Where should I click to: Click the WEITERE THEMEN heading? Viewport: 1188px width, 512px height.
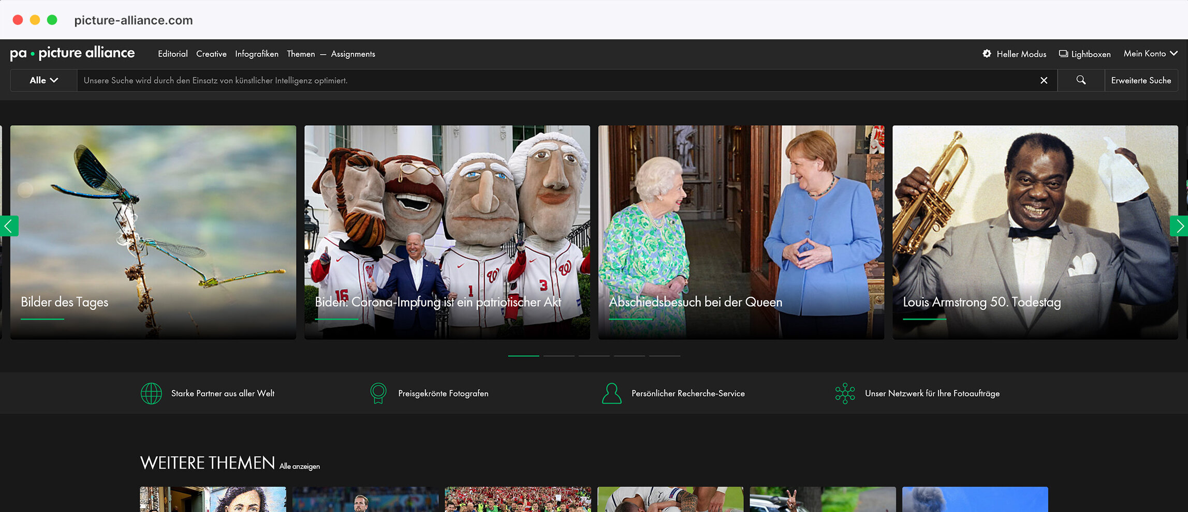point(208,463)
